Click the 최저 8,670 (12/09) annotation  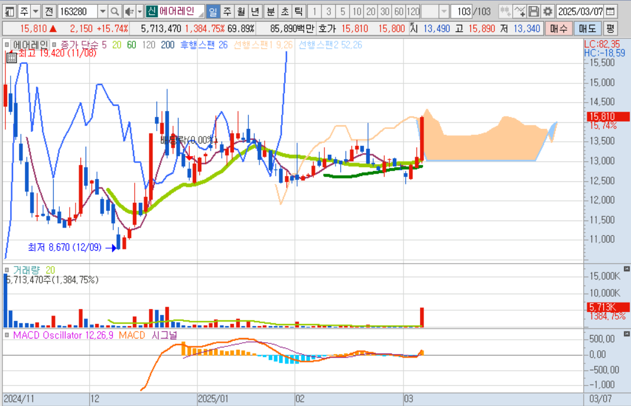(64, 247)
